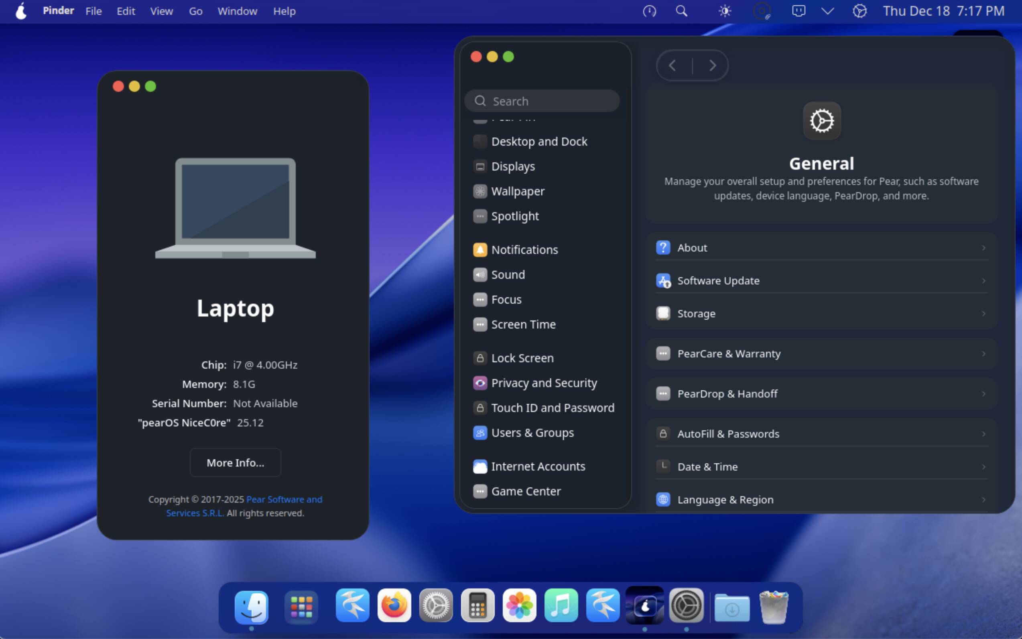Open the Downloads folder in the dock
Viewport: 1022px width, 639px height.
tap(731, 607)
